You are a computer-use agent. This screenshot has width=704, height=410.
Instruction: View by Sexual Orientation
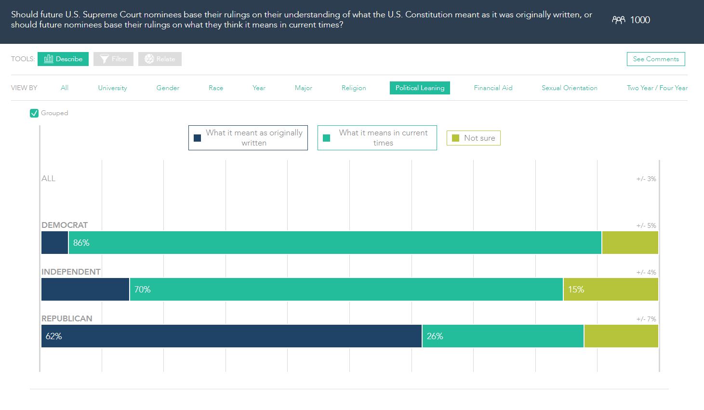569,88
